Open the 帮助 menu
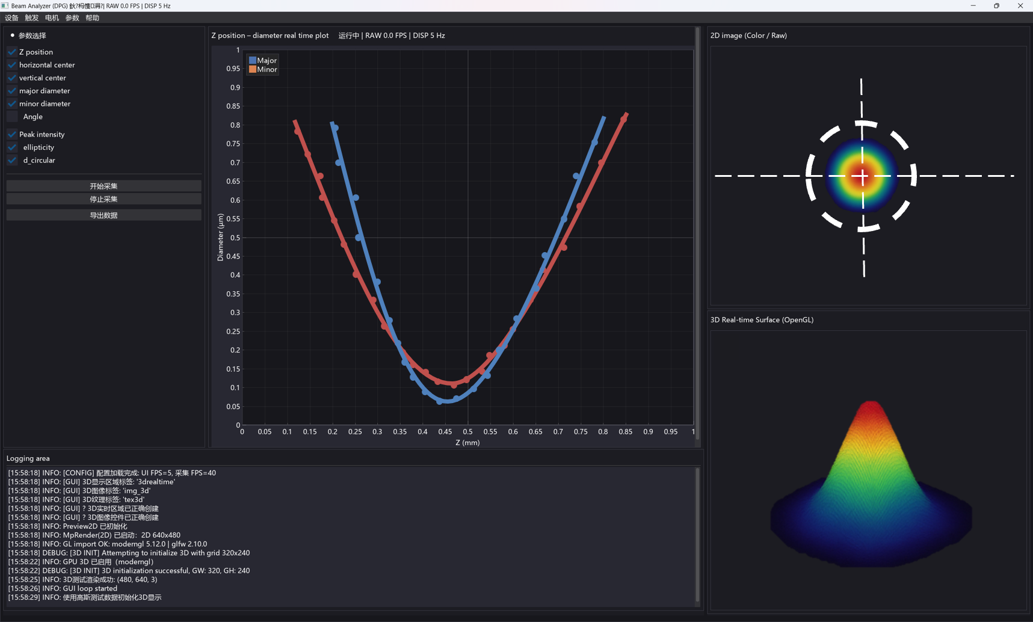Viewport: 1033px width, 622px height. (x=92, y=18)
